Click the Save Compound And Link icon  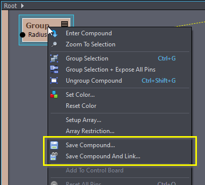[x=54, y=156]
